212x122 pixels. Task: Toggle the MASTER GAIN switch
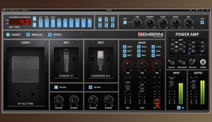(53, 23)
